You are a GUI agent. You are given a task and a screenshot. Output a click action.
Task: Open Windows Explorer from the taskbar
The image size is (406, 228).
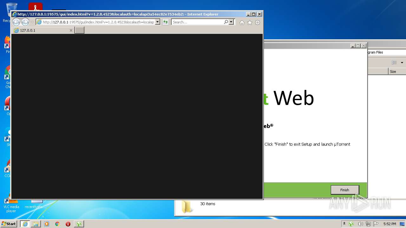click(36, 224)
